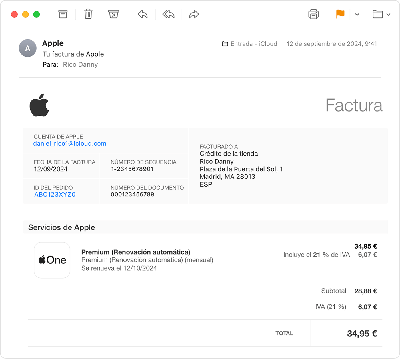Click the green full-screen window button
The height and width of the screenshot is (359, 400).
(37, 14)
